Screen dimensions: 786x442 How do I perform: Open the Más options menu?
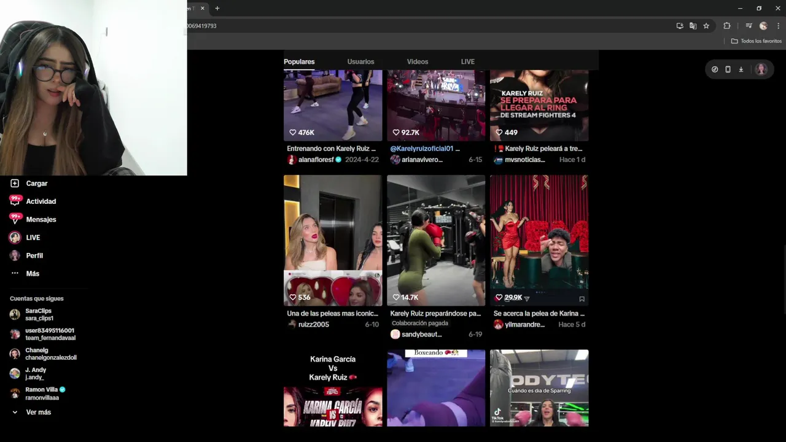coord(25,274)
